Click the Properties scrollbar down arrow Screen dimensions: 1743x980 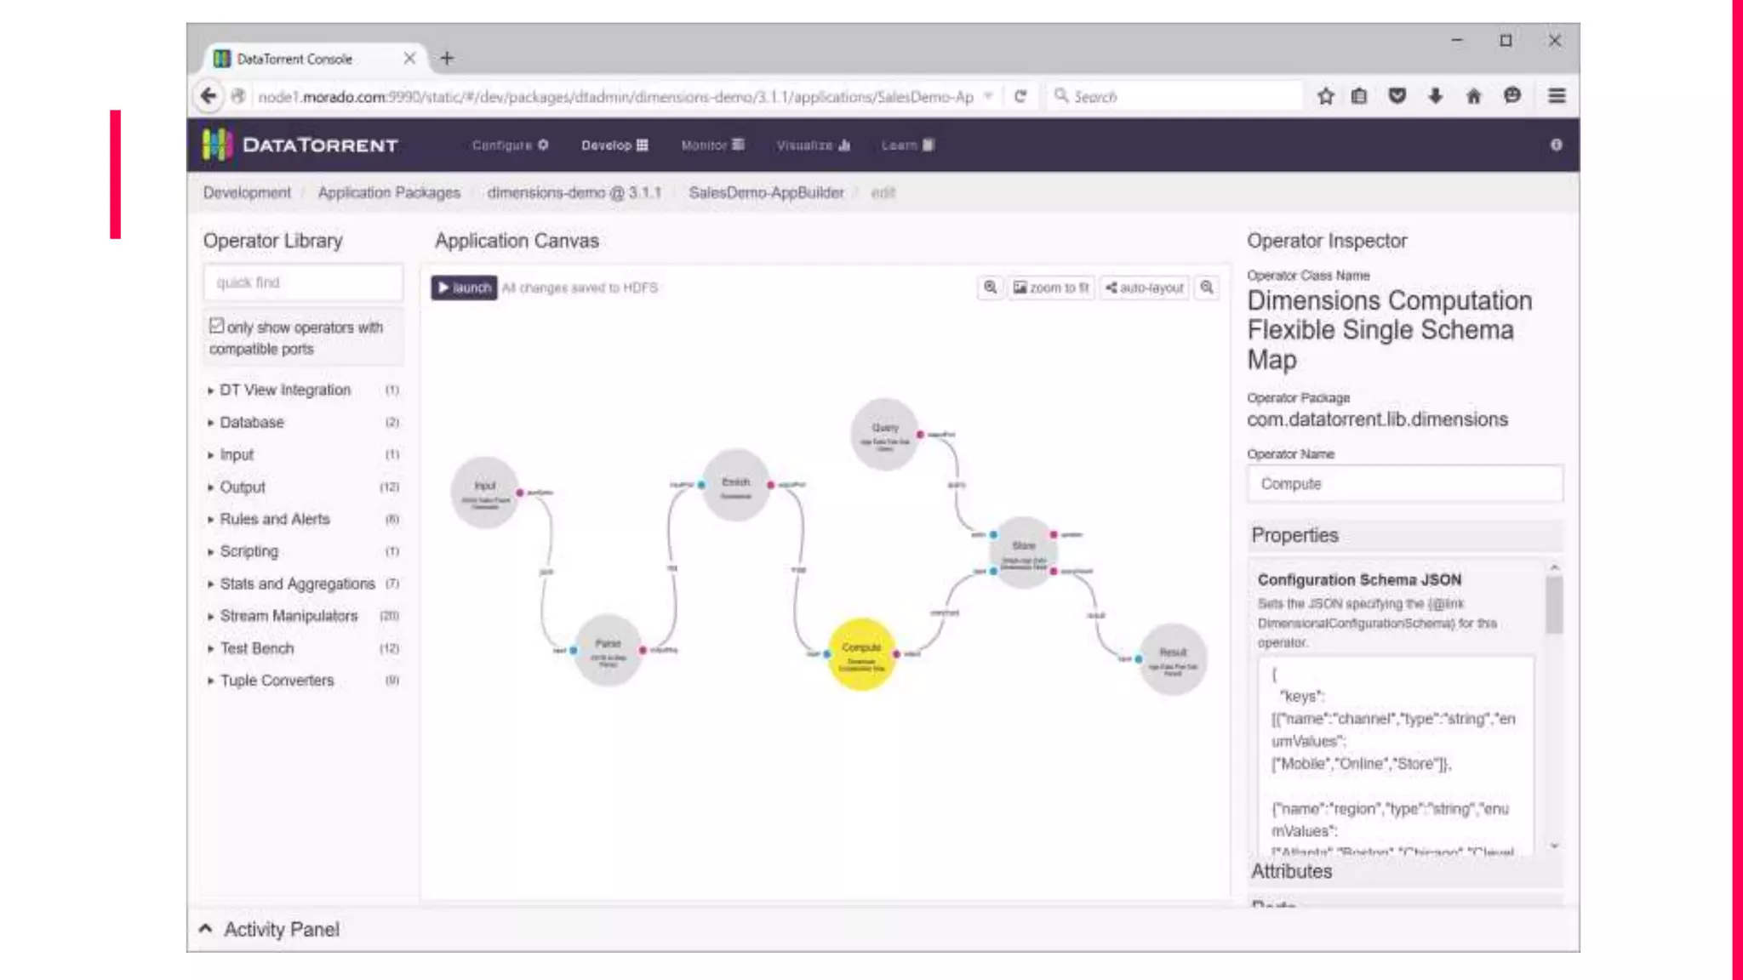click(1554, 846)
